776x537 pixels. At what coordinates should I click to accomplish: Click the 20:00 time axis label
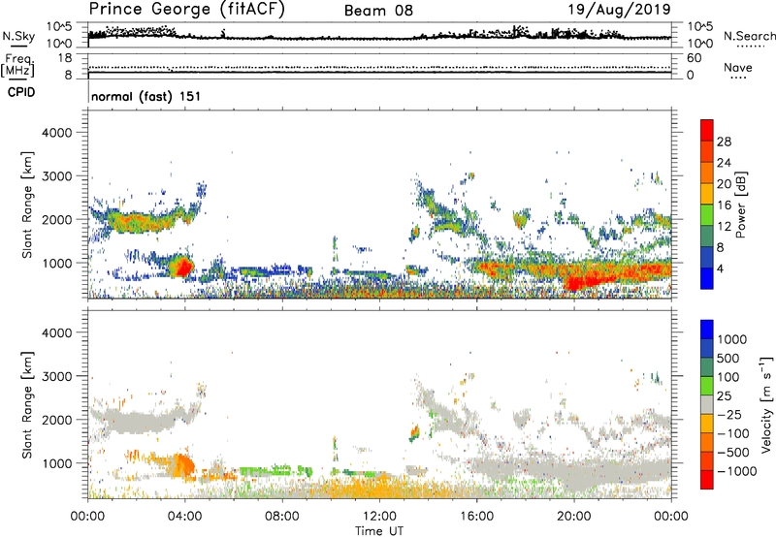[574, 517]
